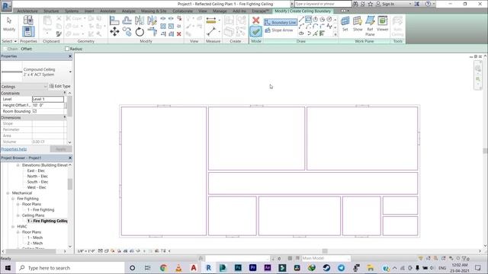Viewport: 488px width, 274px height.
Task: Click the green Finish Edit Mode checkmark
Action: (x=256, y=31)
